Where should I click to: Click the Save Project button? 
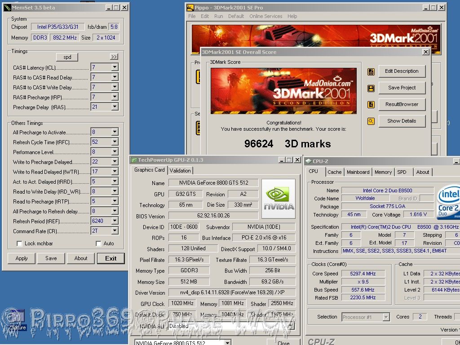pyautogui.click(x=402, y=88)
